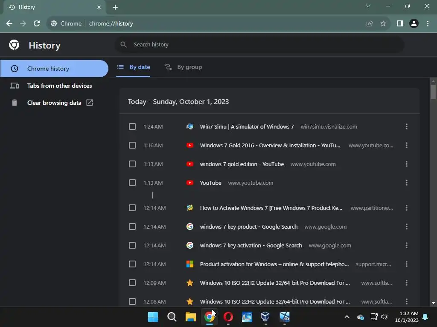Bookmark this tab with the star icon
The image size is (437, 327).
click(x=383, y=24)
